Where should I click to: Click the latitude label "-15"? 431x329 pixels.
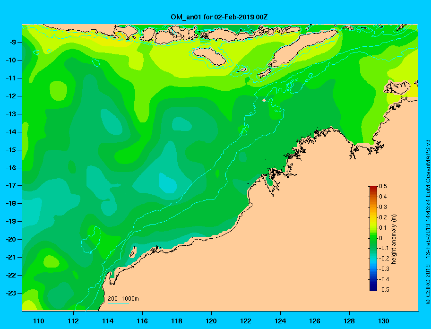coord(10,150)
